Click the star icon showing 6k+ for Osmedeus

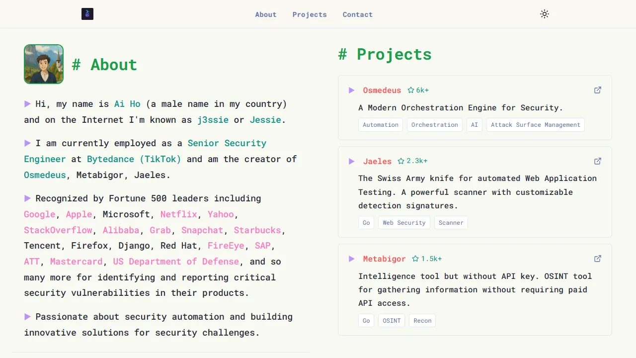pos(411,90)
